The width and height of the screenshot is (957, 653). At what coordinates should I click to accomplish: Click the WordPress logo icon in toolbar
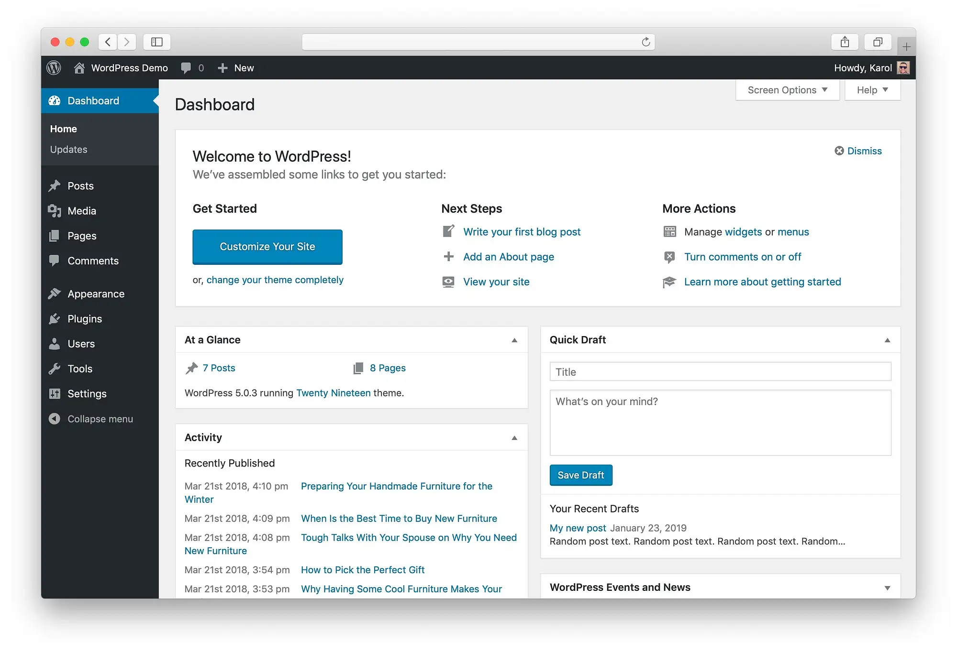(55, 67)
